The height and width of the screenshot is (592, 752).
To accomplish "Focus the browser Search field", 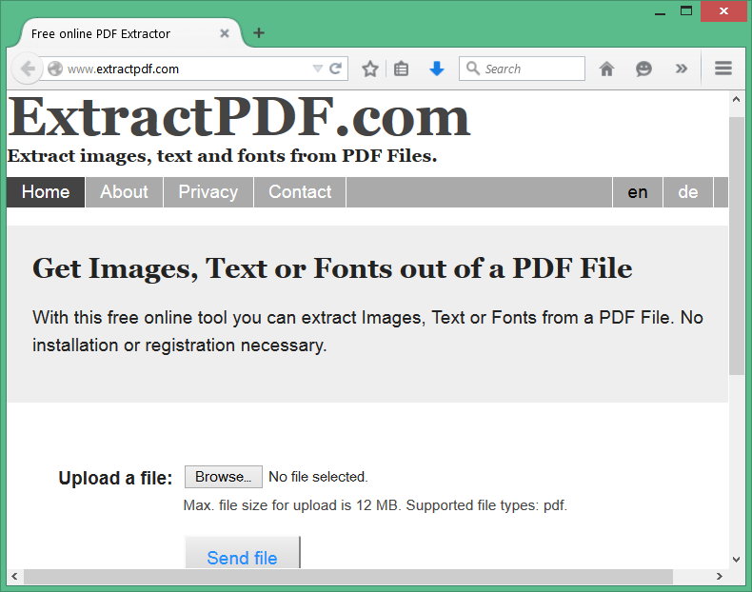I will tap(522, 69).
